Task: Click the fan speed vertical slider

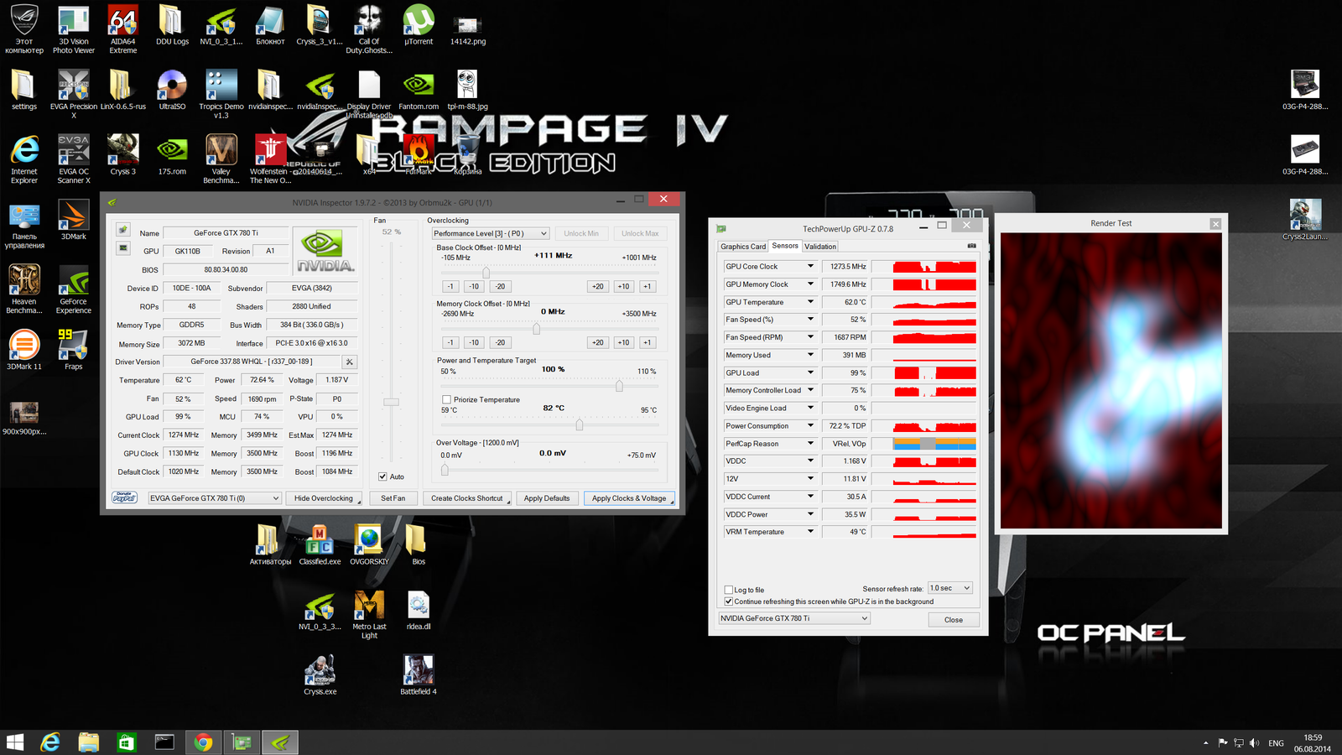Action: (x=391, y=402)
